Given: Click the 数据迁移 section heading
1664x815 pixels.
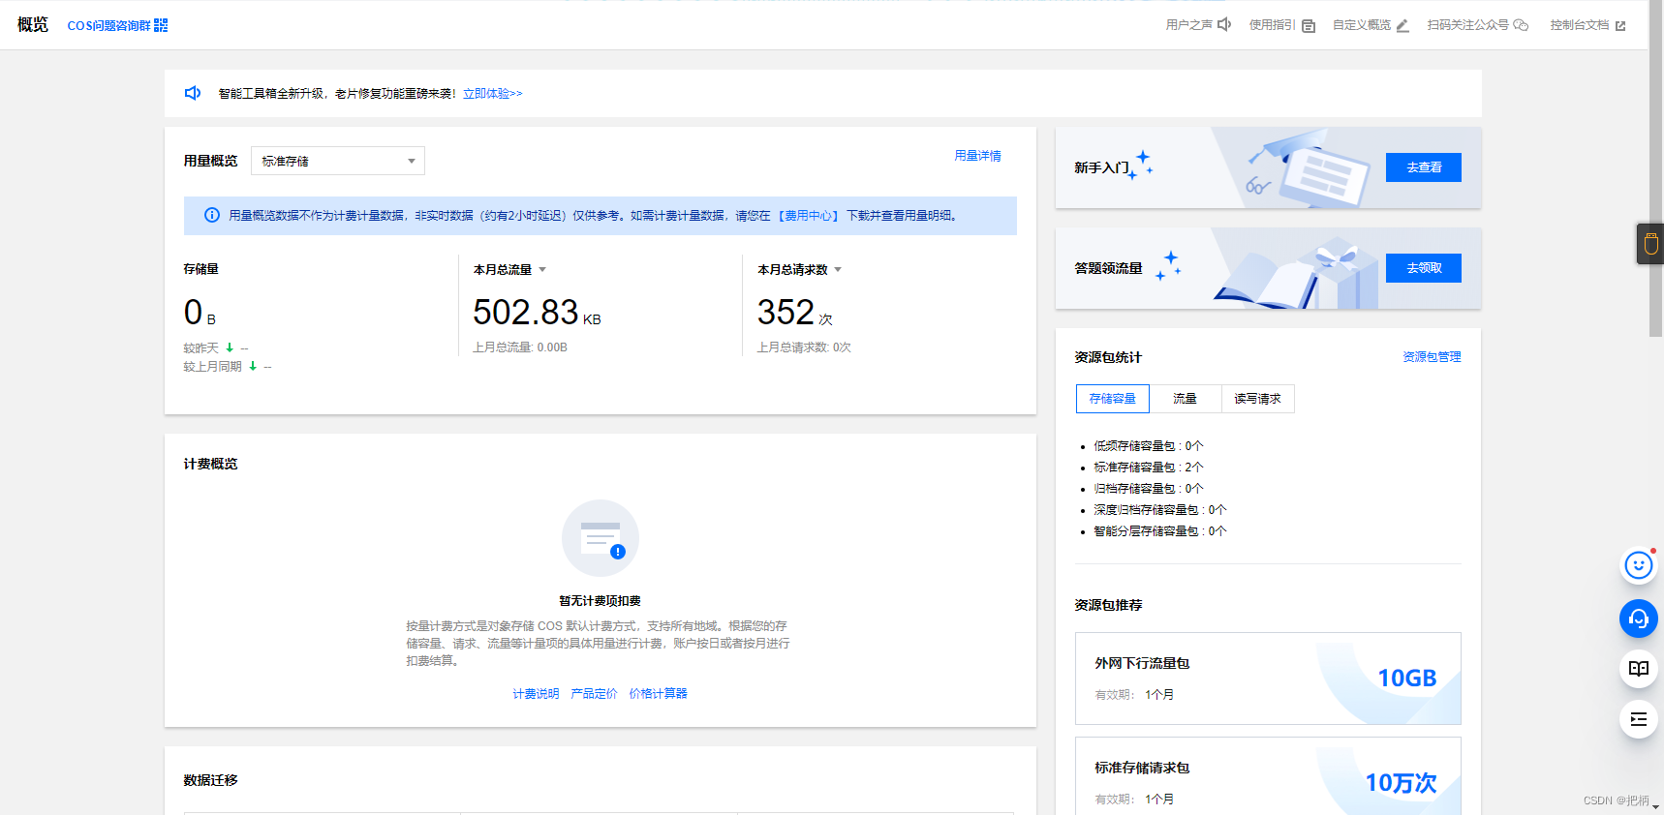Looking at the screenshot, I should (210, 780).
